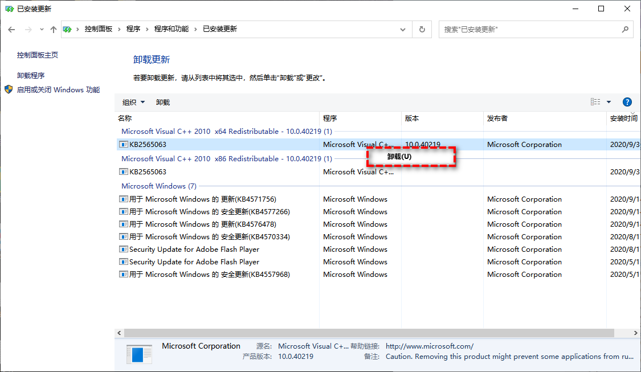Screen dimensions: 641x372
Task: Expand the chevron after 控制面板 breadcrumb
Action: (x=120, y=30)
